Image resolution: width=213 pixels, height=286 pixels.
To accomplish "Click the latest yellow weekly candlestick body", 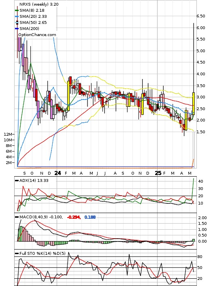I will [194, 103].
